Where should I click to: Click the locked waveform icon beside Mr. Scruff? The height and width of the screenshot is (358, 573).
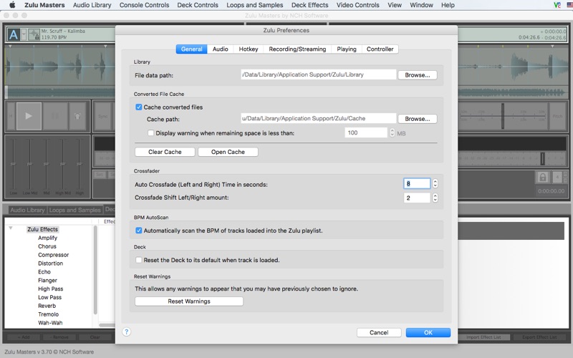pyautogui.click(x=34, y=34)
